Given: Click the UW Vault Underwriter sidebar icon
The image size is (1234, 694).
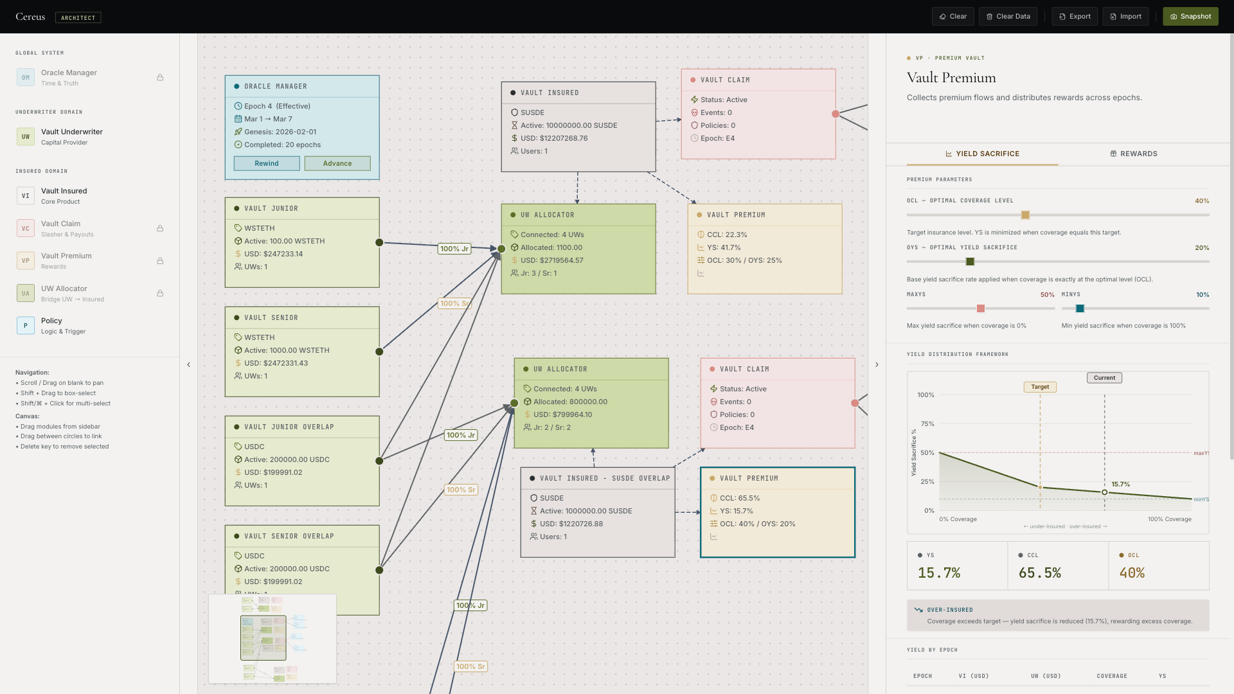Looking at the screenshot, I should pos(26,136).
